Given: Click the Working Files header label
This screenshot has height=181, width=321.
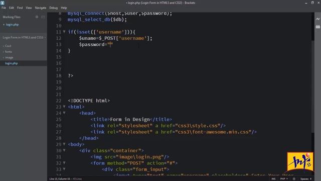Looking at the screenshot, I should 12,17.
